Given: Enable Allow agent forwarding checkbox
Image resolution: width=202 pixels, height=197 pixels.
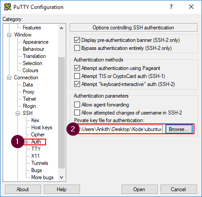Looking at the screenshot, I should tap(77, 104).
